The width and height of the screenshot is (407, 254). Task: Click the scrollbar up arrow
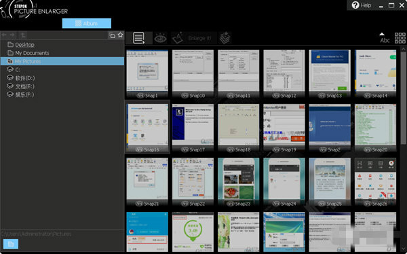403,49
